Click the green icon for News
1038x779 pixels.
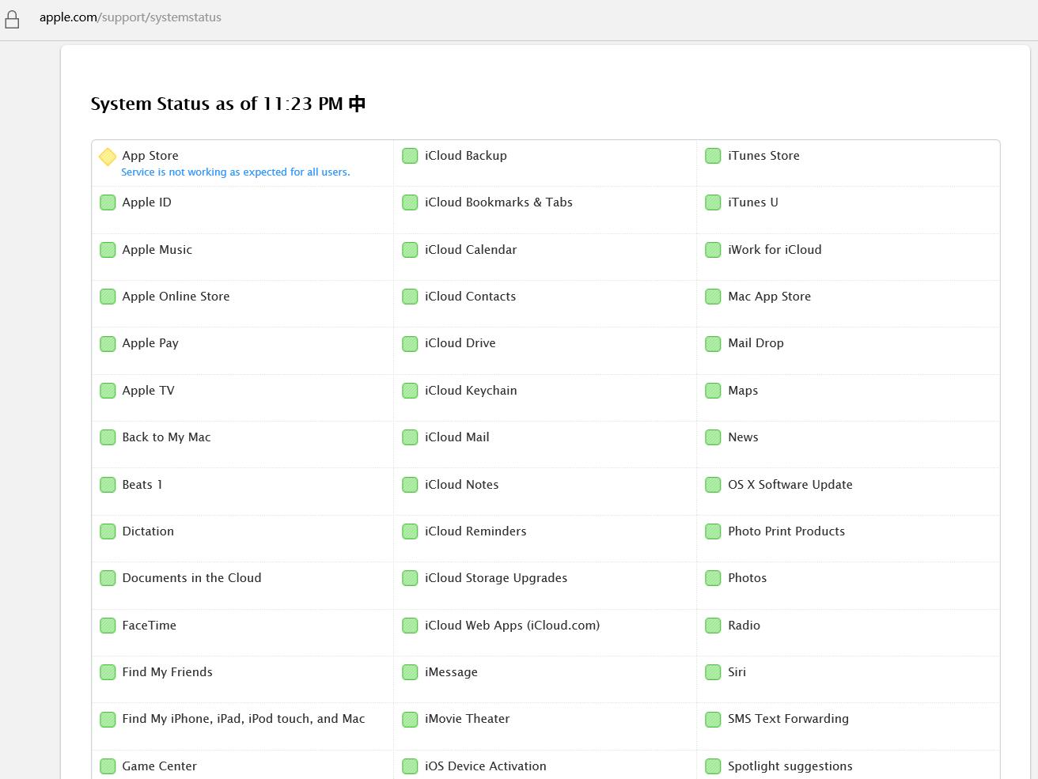pyautogui.click(x=713, y=437)
